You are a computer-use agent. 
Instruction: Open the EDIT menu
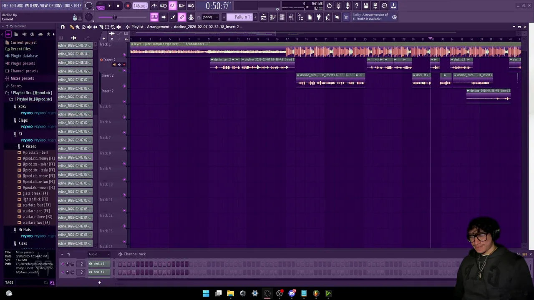click(13, 6)
